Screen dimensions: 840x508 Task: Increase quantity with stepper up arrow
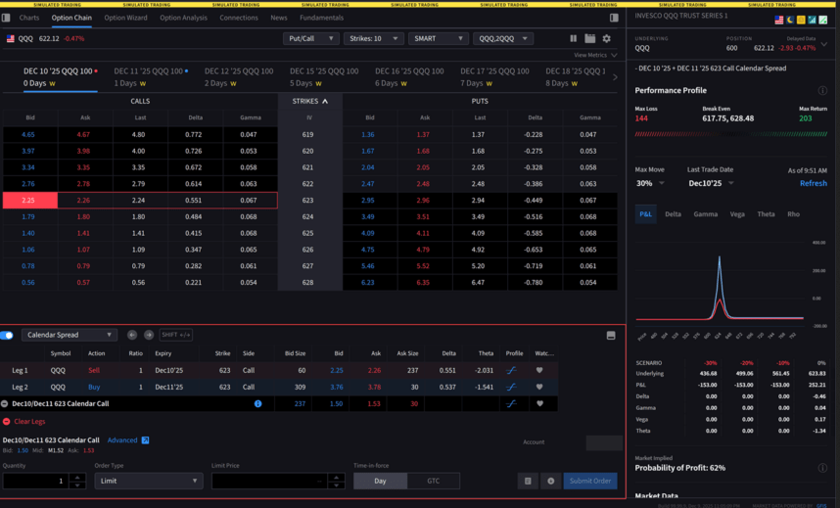[78, 477]
